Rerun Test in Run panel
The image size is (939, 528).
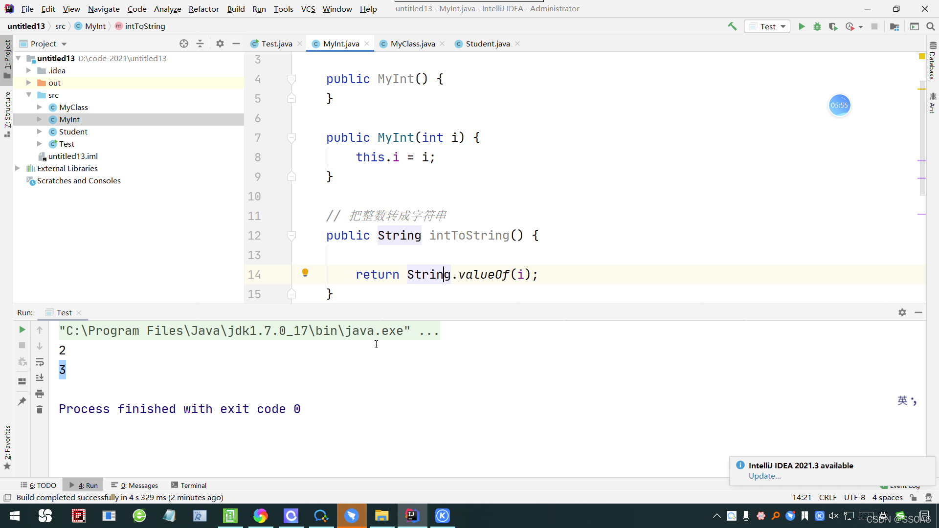point(22,330)
